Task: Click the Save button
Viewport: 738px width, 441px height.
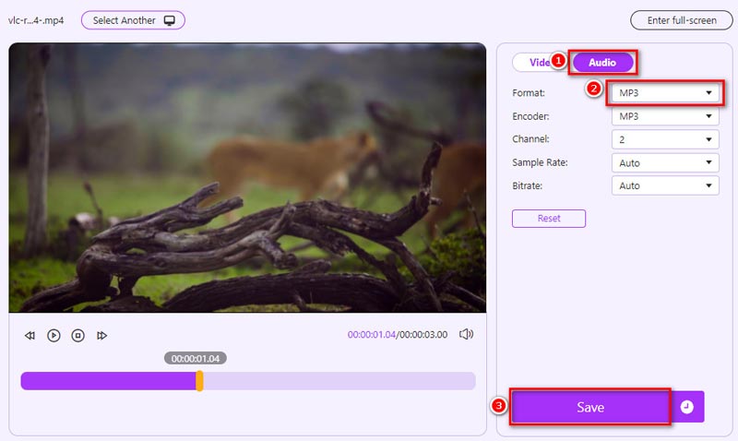Action: click(590, 407)
